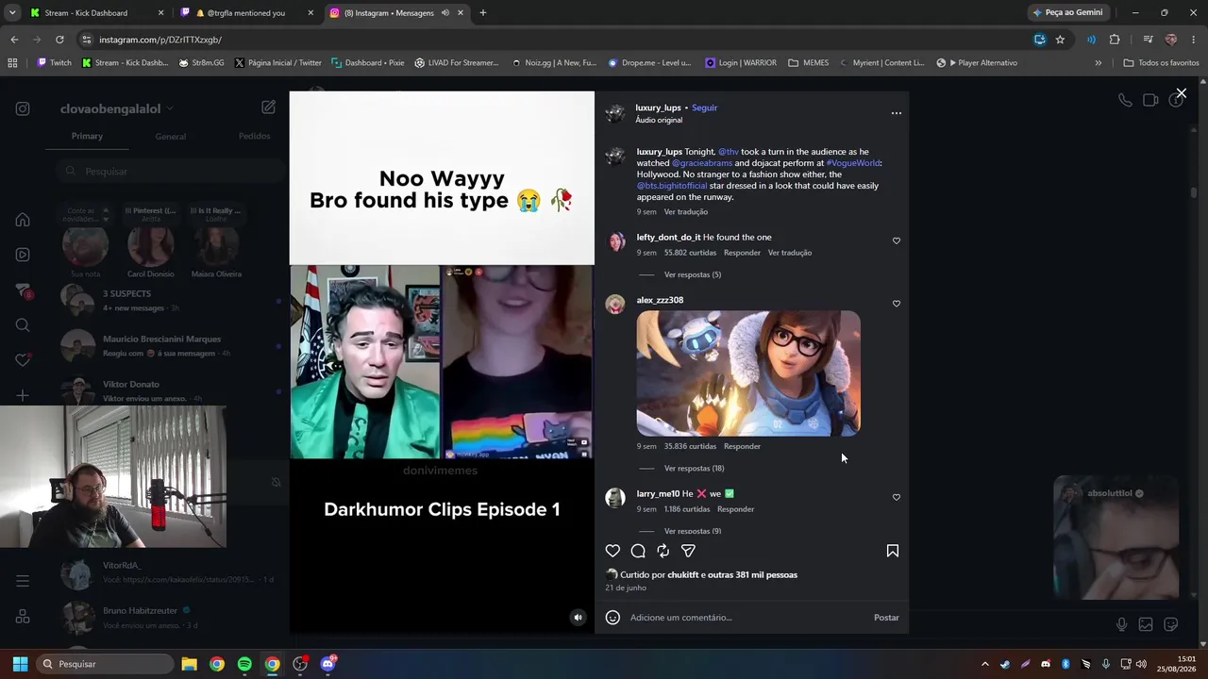The image size is (1208, 679).
Task: Open more options for the luxury_lups post
Action: click(x=897, y=113)
